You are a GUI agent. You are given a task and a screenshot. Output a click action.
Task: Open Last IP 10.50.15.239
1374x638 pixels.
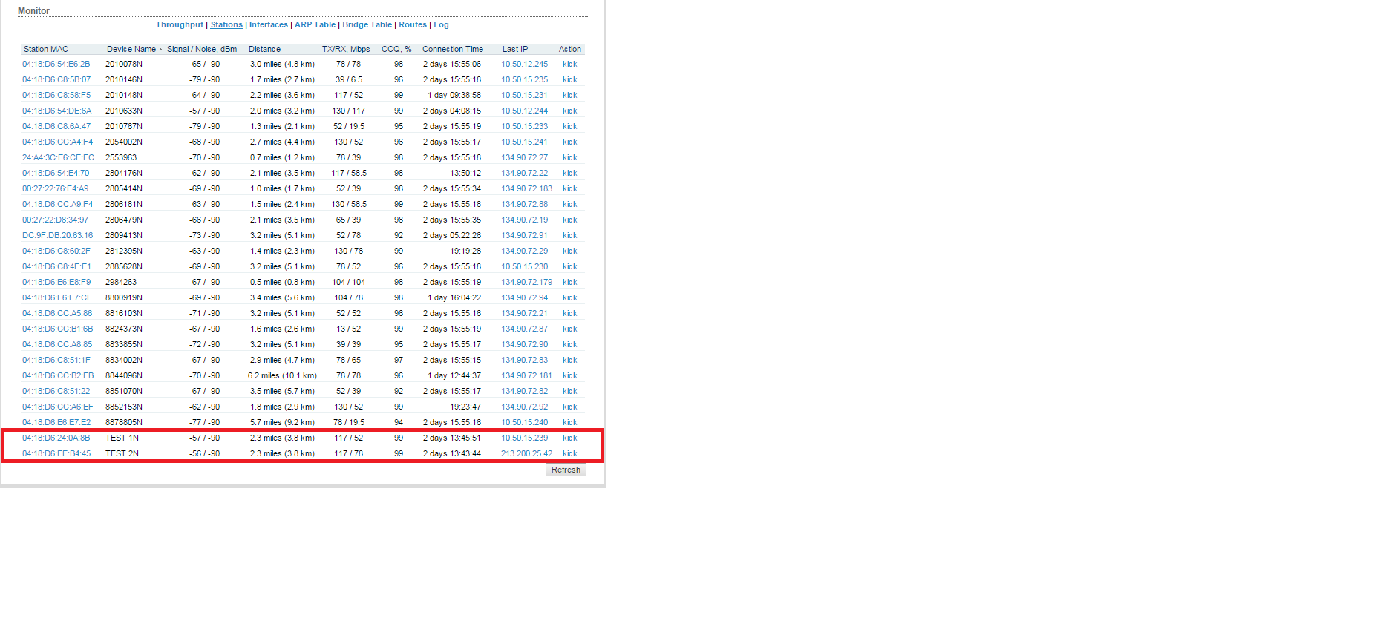coord(525,438)
